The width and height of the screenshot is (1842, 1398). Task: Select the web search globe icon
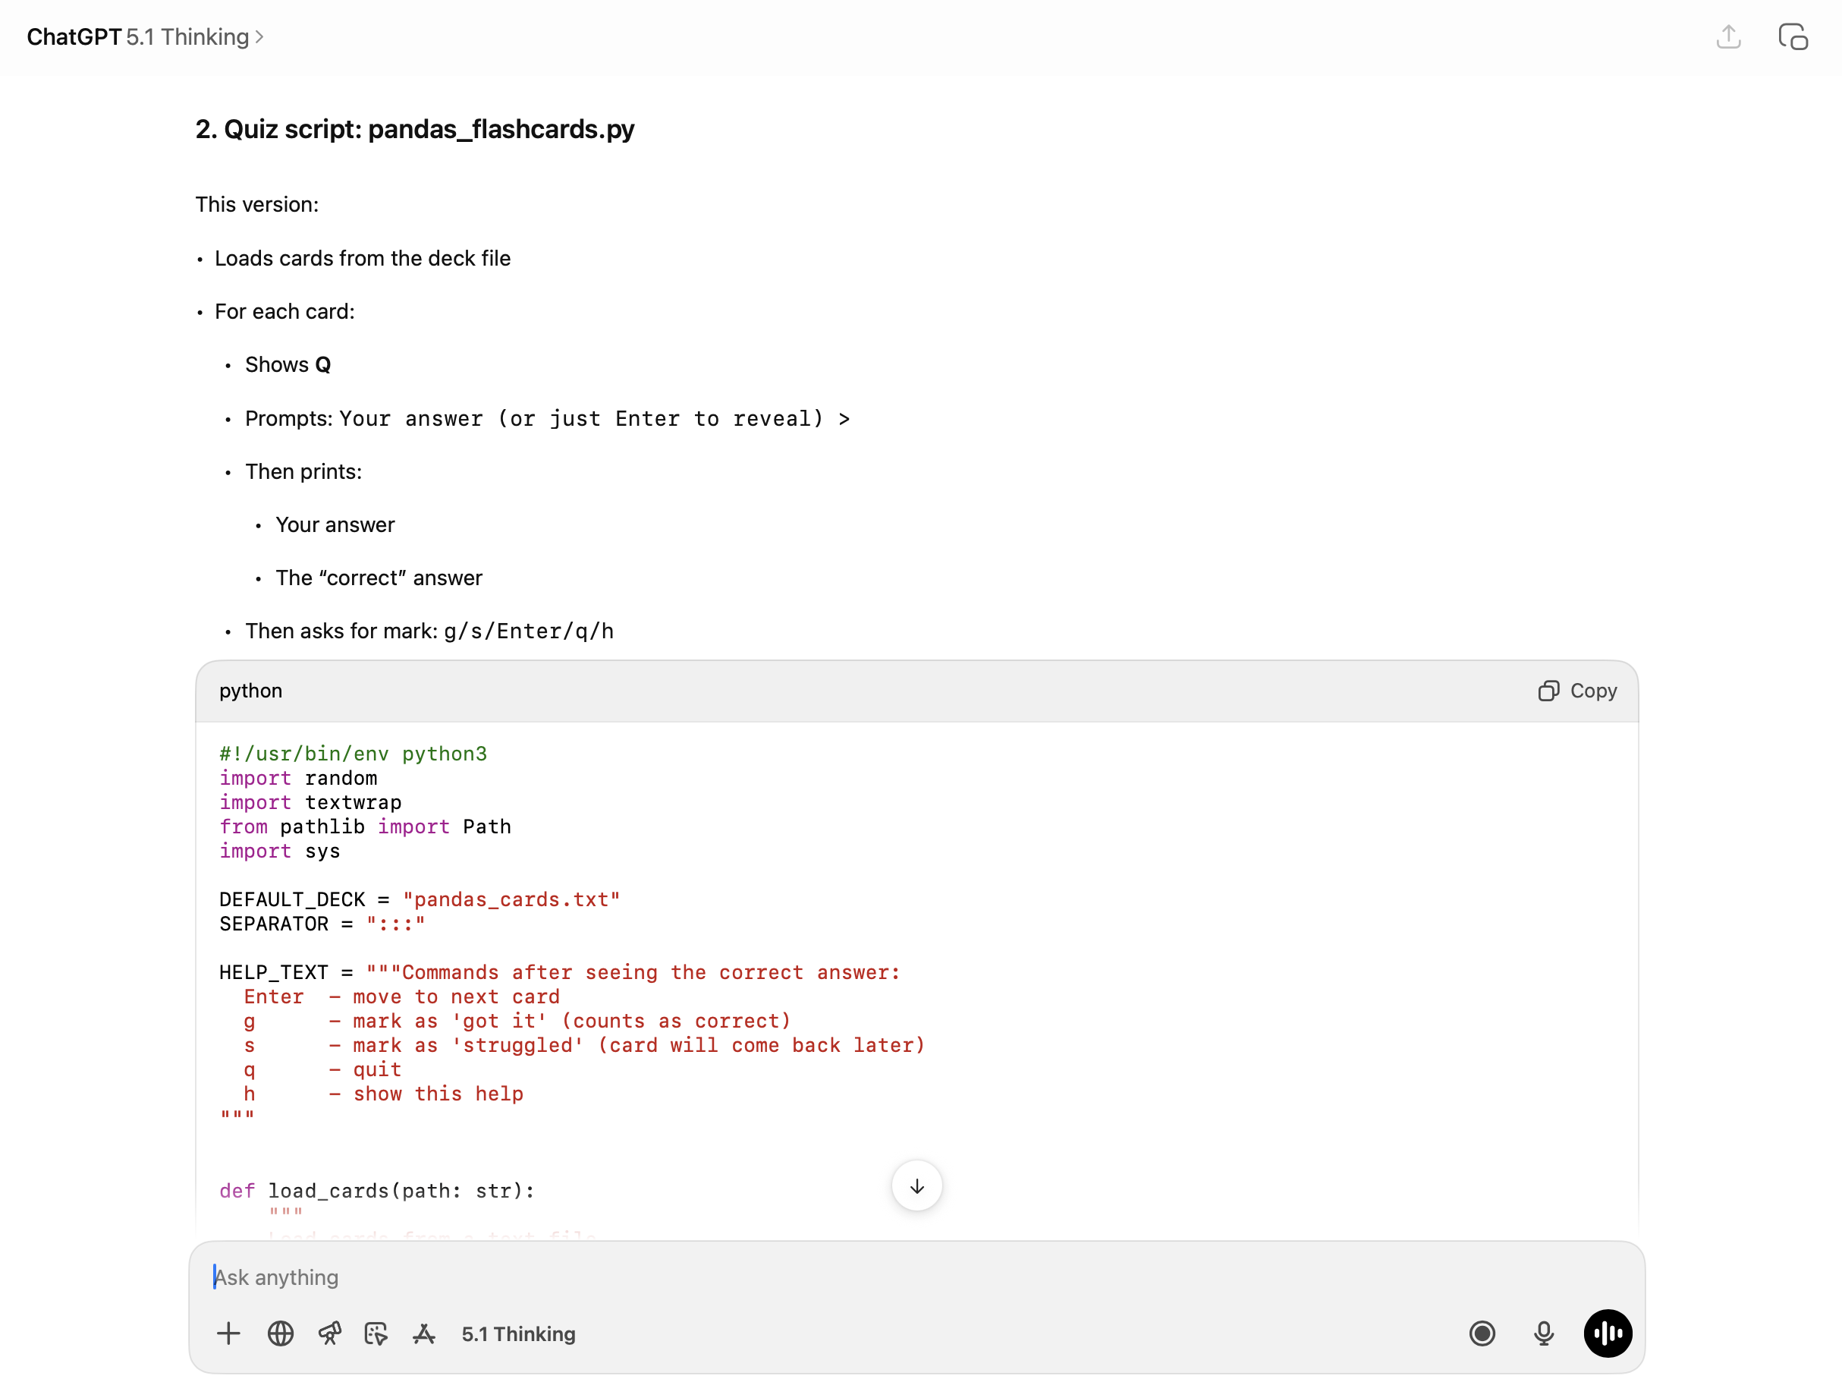(281, 1333)
